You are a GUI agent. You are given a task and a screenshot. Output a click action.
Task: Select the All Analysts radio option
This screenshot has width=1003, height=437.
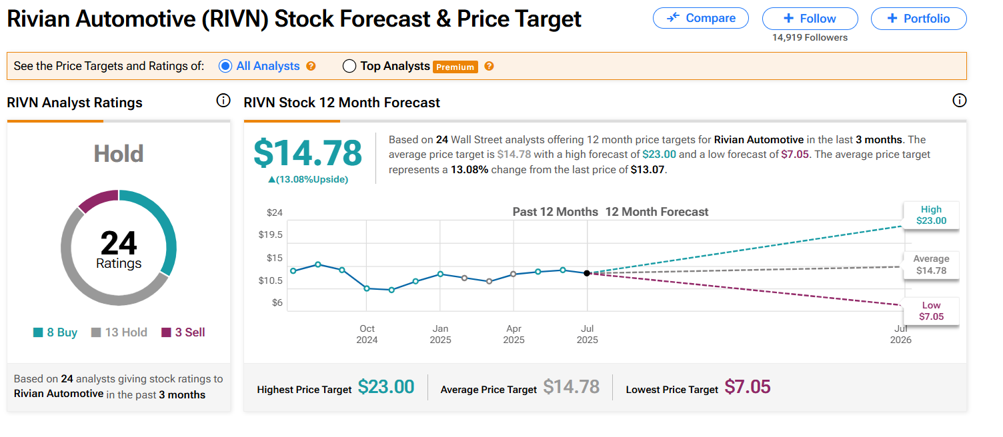tap(225, 66)
